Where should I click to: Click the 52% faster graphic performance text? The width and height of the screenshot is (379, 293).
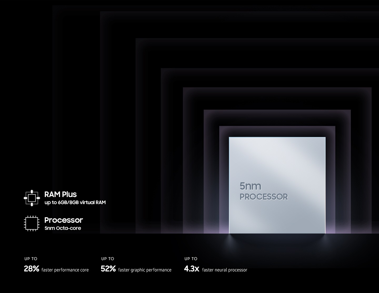pyautogui.click(x=136, y=269)
